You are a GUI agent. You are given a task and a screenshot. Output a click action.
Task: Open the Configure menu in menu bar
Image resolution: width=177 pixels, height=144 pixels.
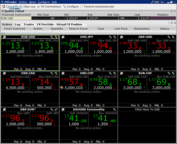pyautogui.click(x=44, y=2)
